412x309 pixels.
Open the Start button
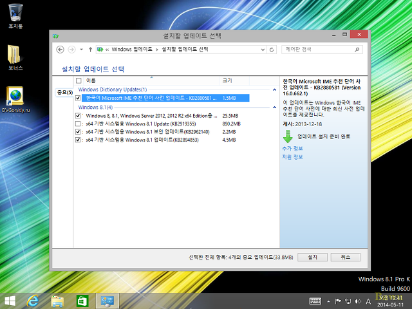10,301
